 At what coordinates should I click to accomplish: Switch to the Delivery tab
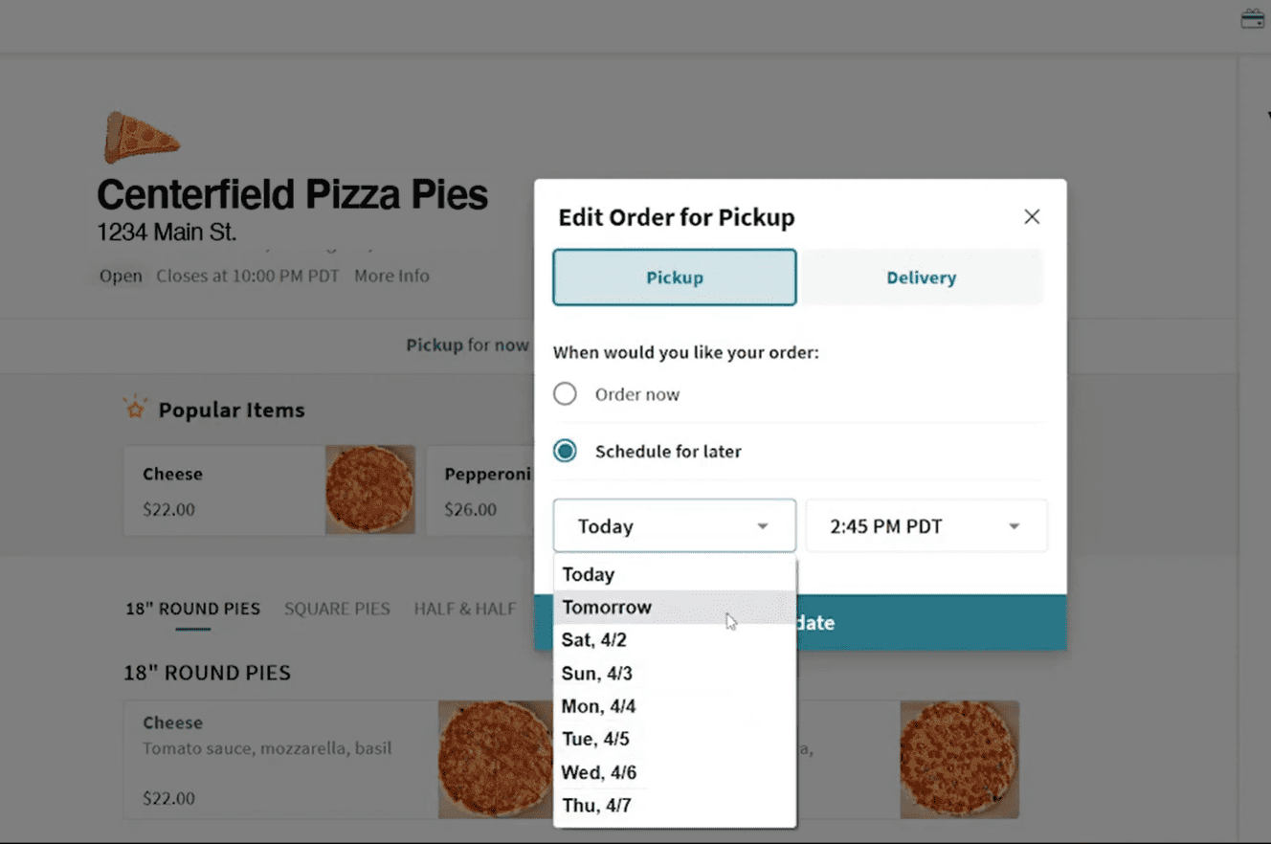pyautogui.click(x=921, y=278)
